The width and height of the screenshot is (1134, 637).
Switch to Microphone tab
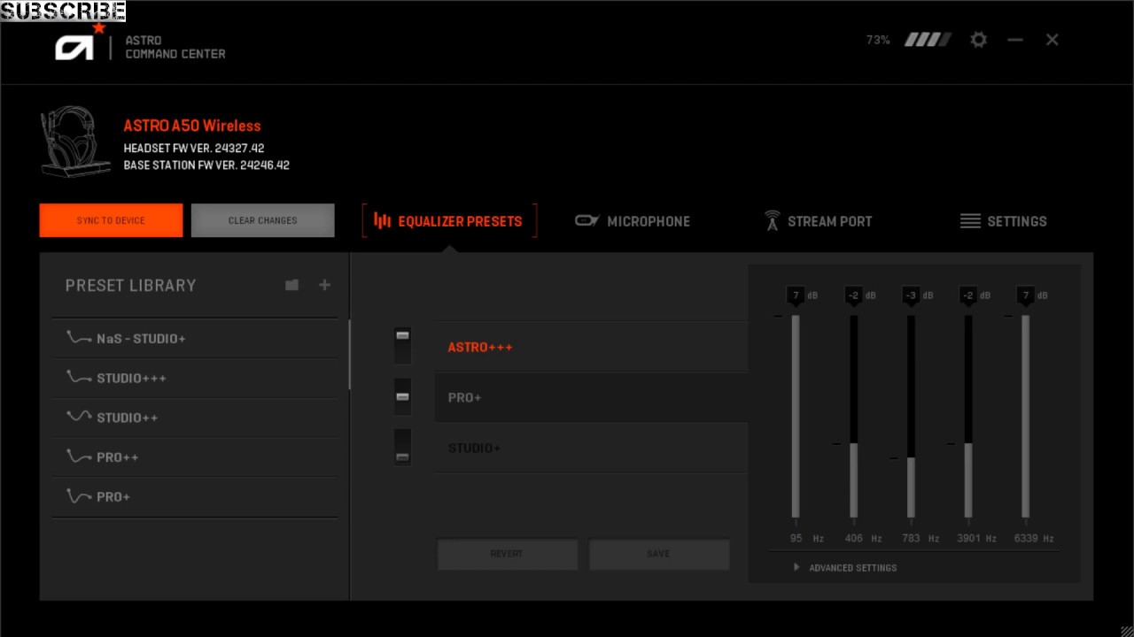pos(632,221)
